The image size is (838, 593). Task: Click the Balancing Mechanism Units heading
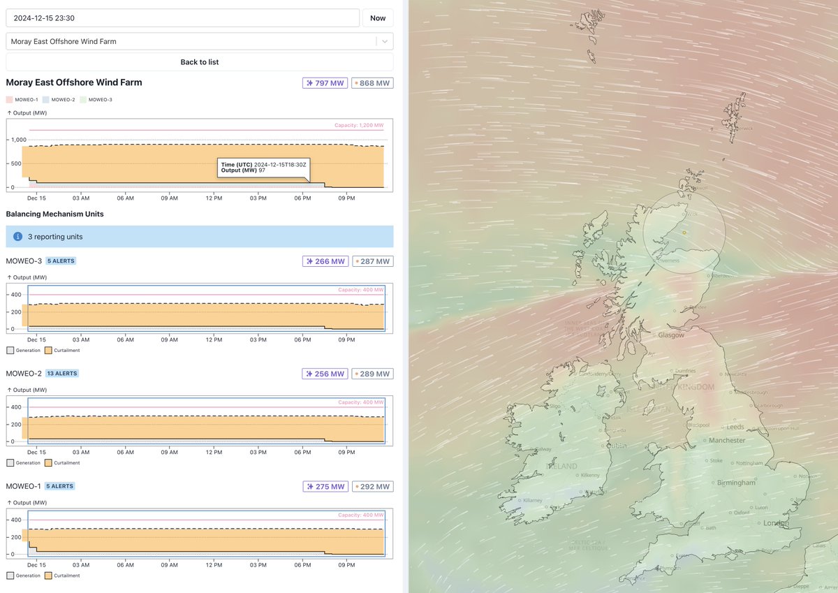(54, 214)
